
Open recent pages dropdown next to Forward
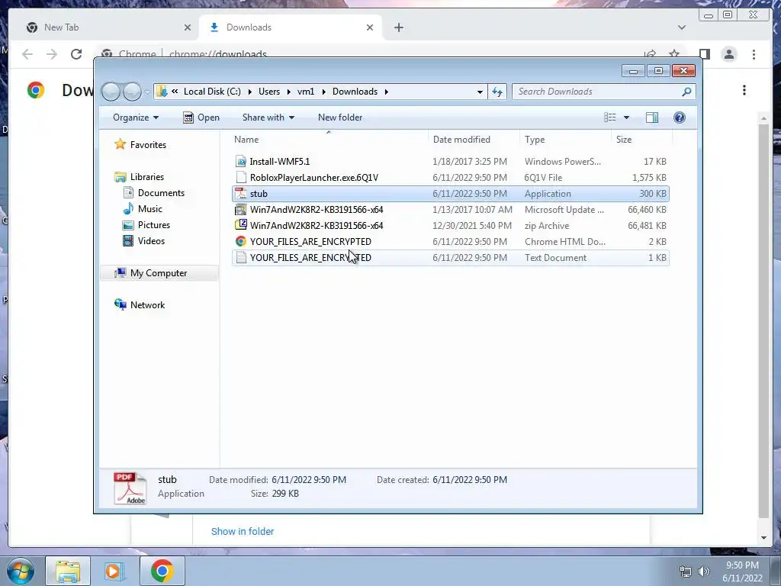pos(147,92)
